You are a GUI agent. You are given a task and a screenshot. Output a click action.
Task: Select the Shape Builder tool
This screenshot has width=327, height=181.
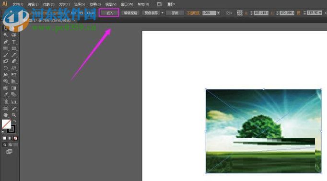(x=6, y=81)
